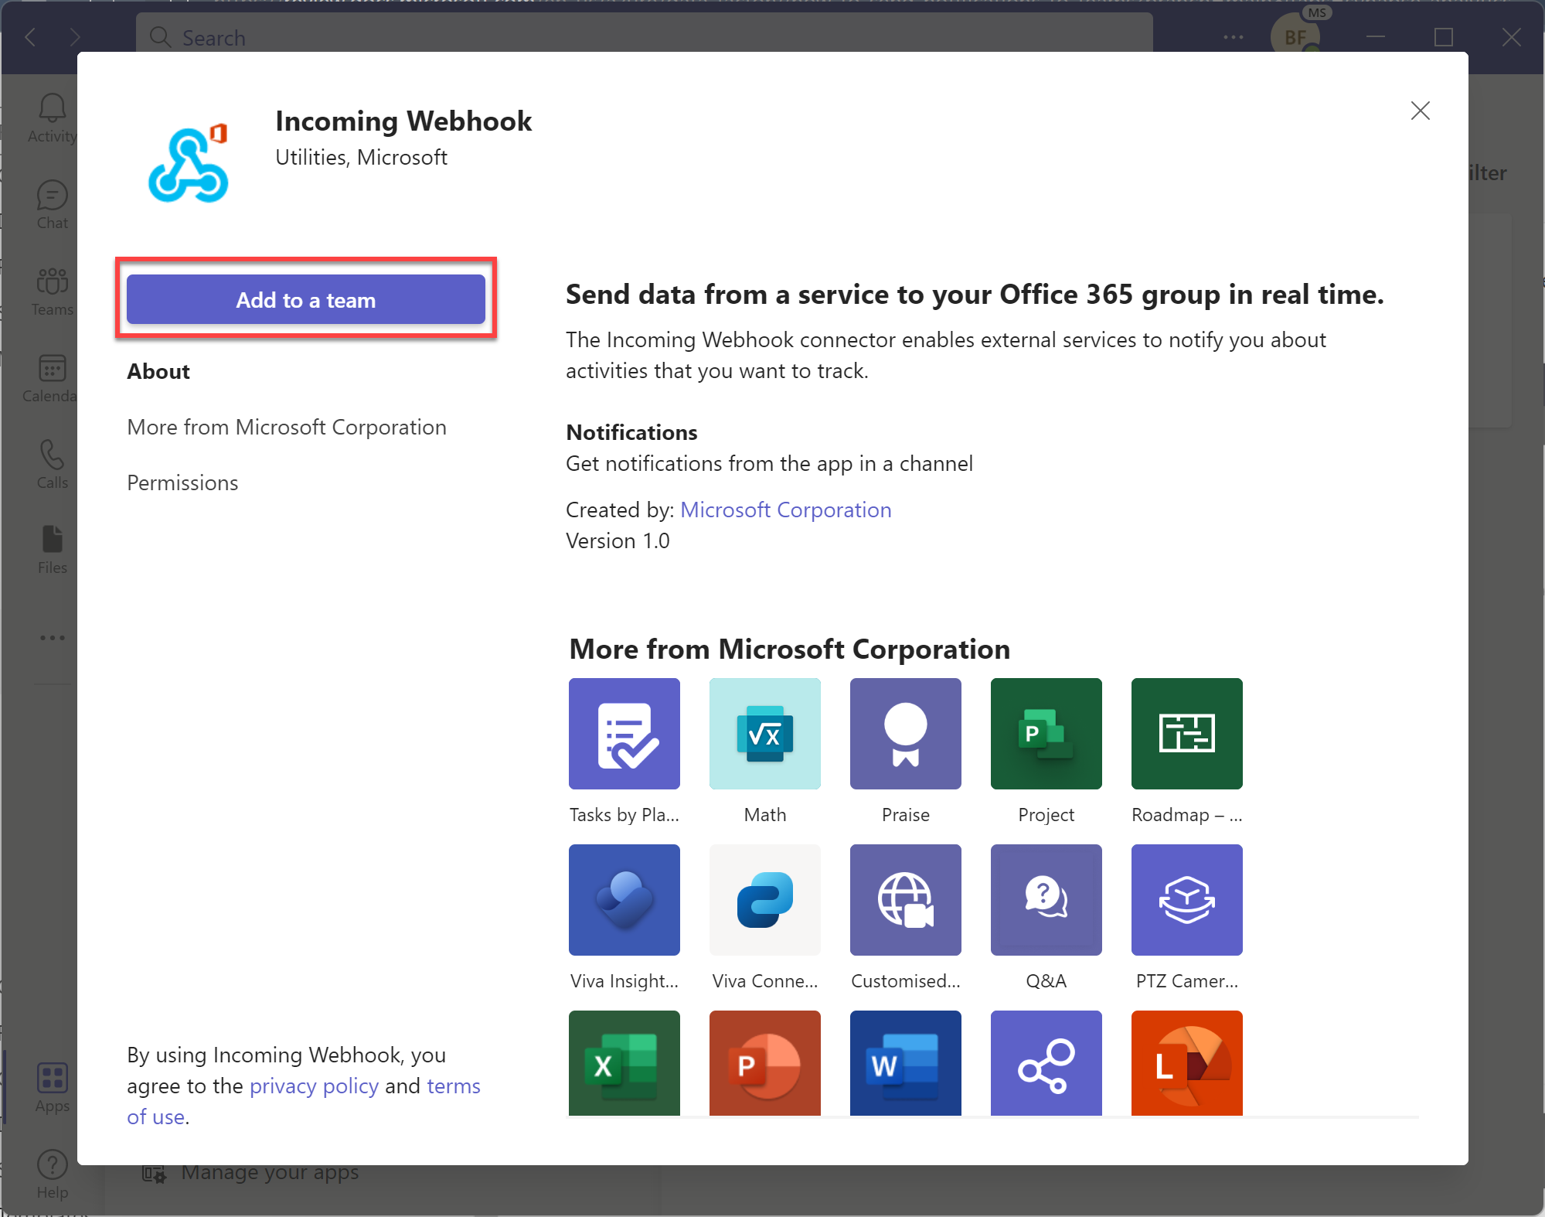Viewport: 1545px width, 1217px height.
Task: Open the Viva Insights app icon
Action: 623,899
